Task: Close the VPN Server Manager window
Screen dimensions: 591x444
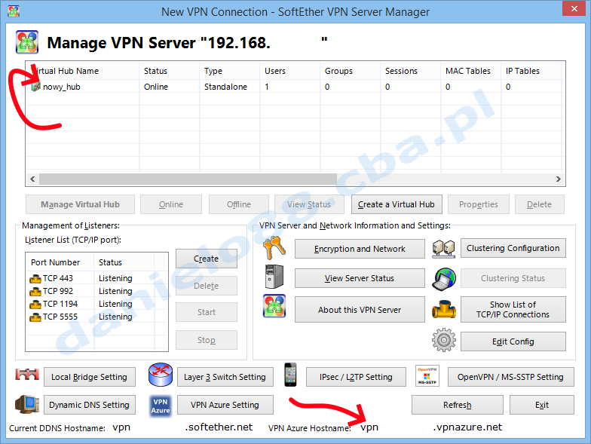Action: 574,9
